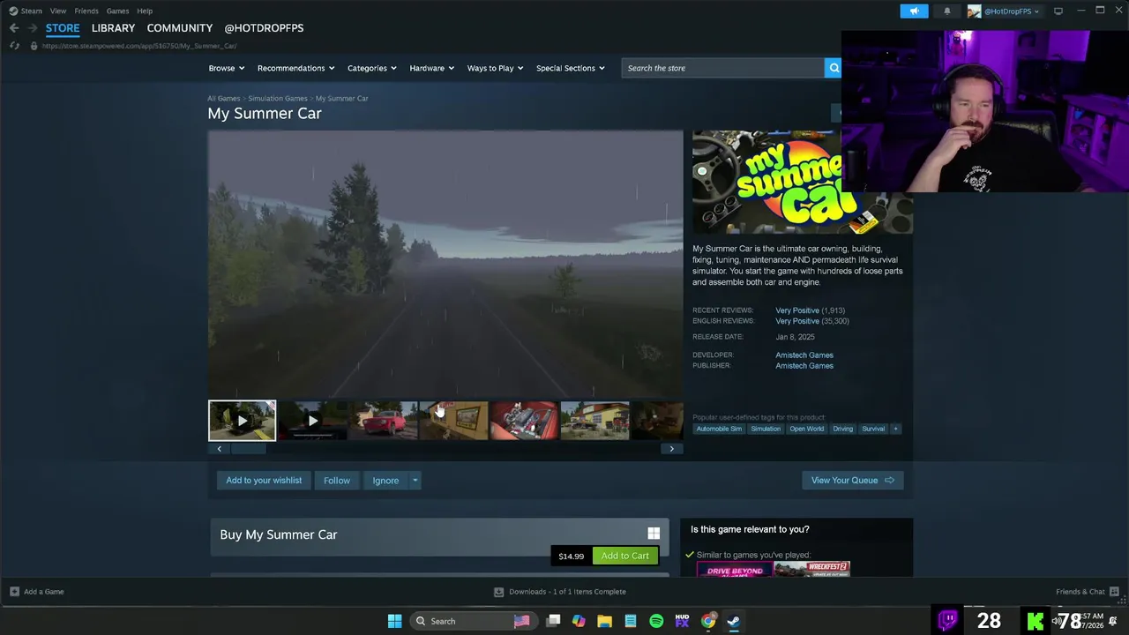Click the Add a Game plus icon
Screen dimensions: 1129x635
[14, 592]
